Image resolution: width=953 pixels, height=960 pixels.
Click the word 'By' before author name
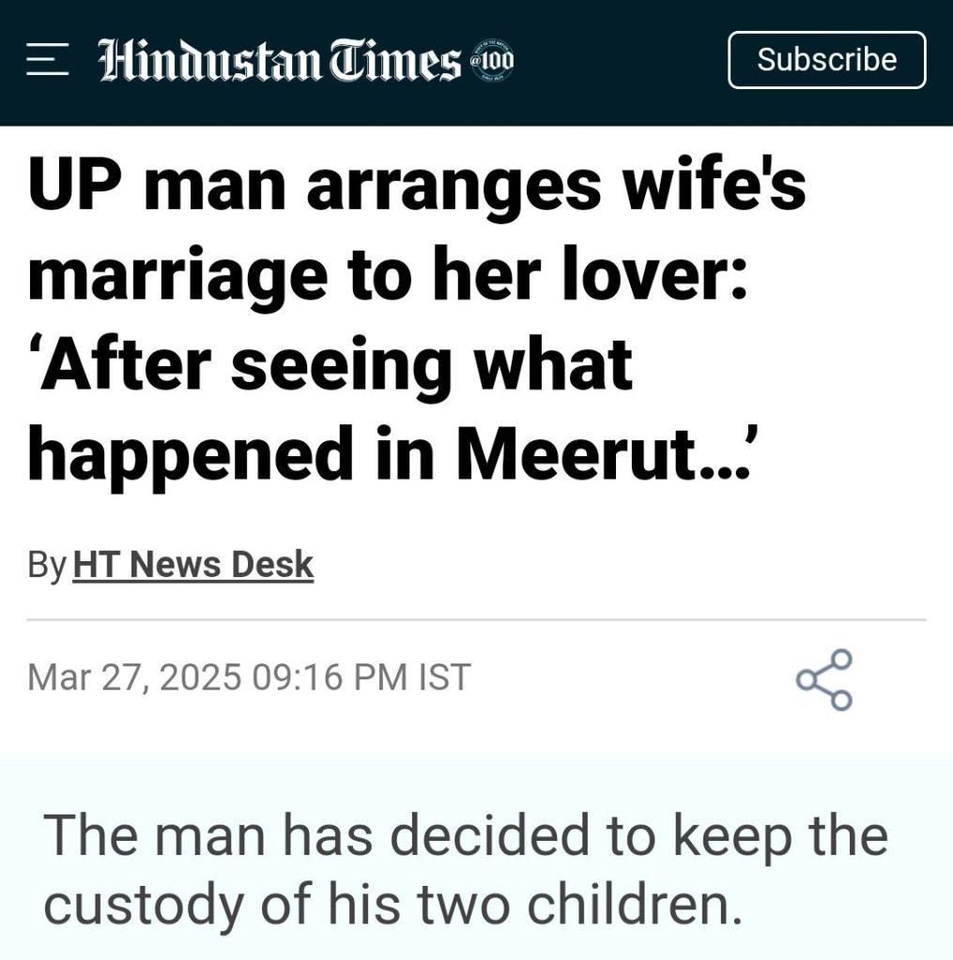46,565
